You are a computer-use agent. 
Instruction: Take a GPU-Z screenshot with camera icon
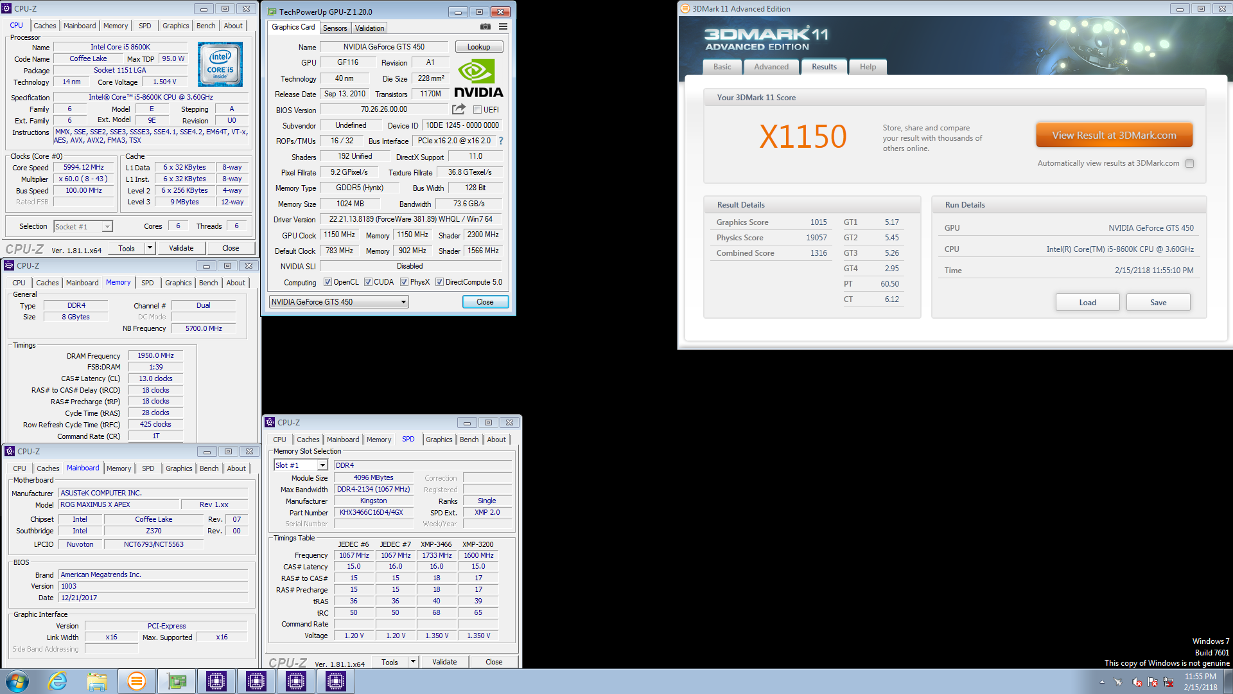(x=485, y=27)
